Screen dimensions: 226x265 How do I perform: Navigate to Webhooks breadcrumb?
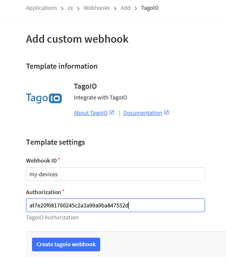pyautogui.click(x=97, y=8)
